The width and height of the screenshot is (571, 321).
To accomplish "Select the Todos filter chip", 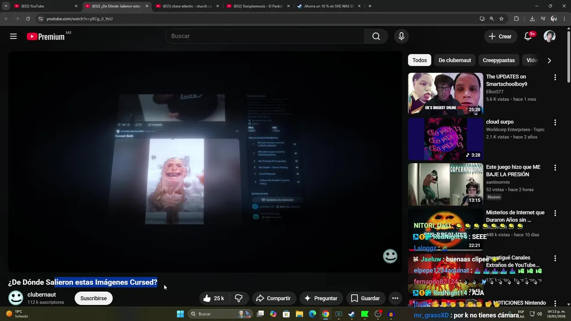I will (x=419, y=60).
